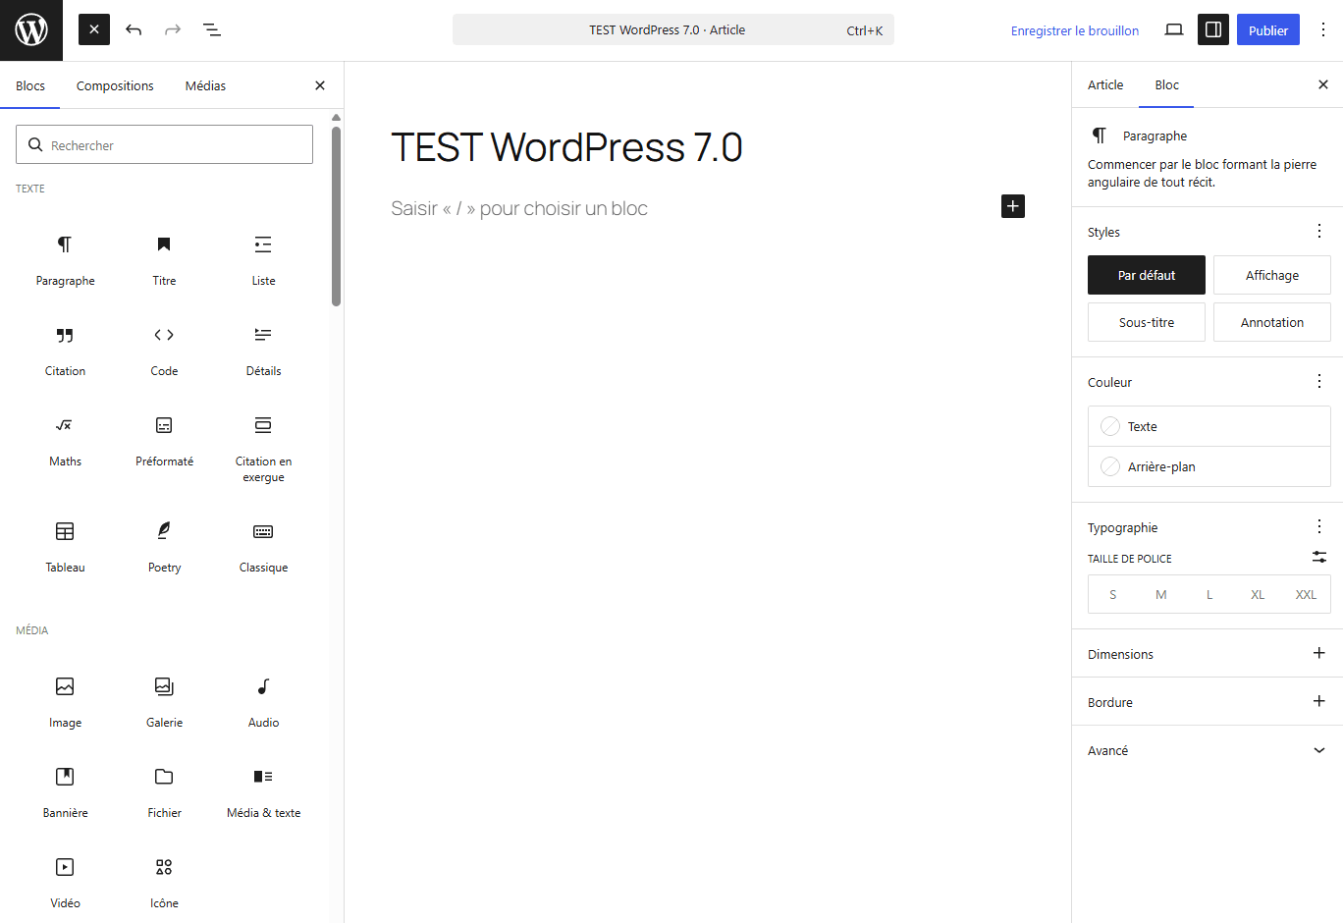Publish the post with Publier

(1267, 29)
